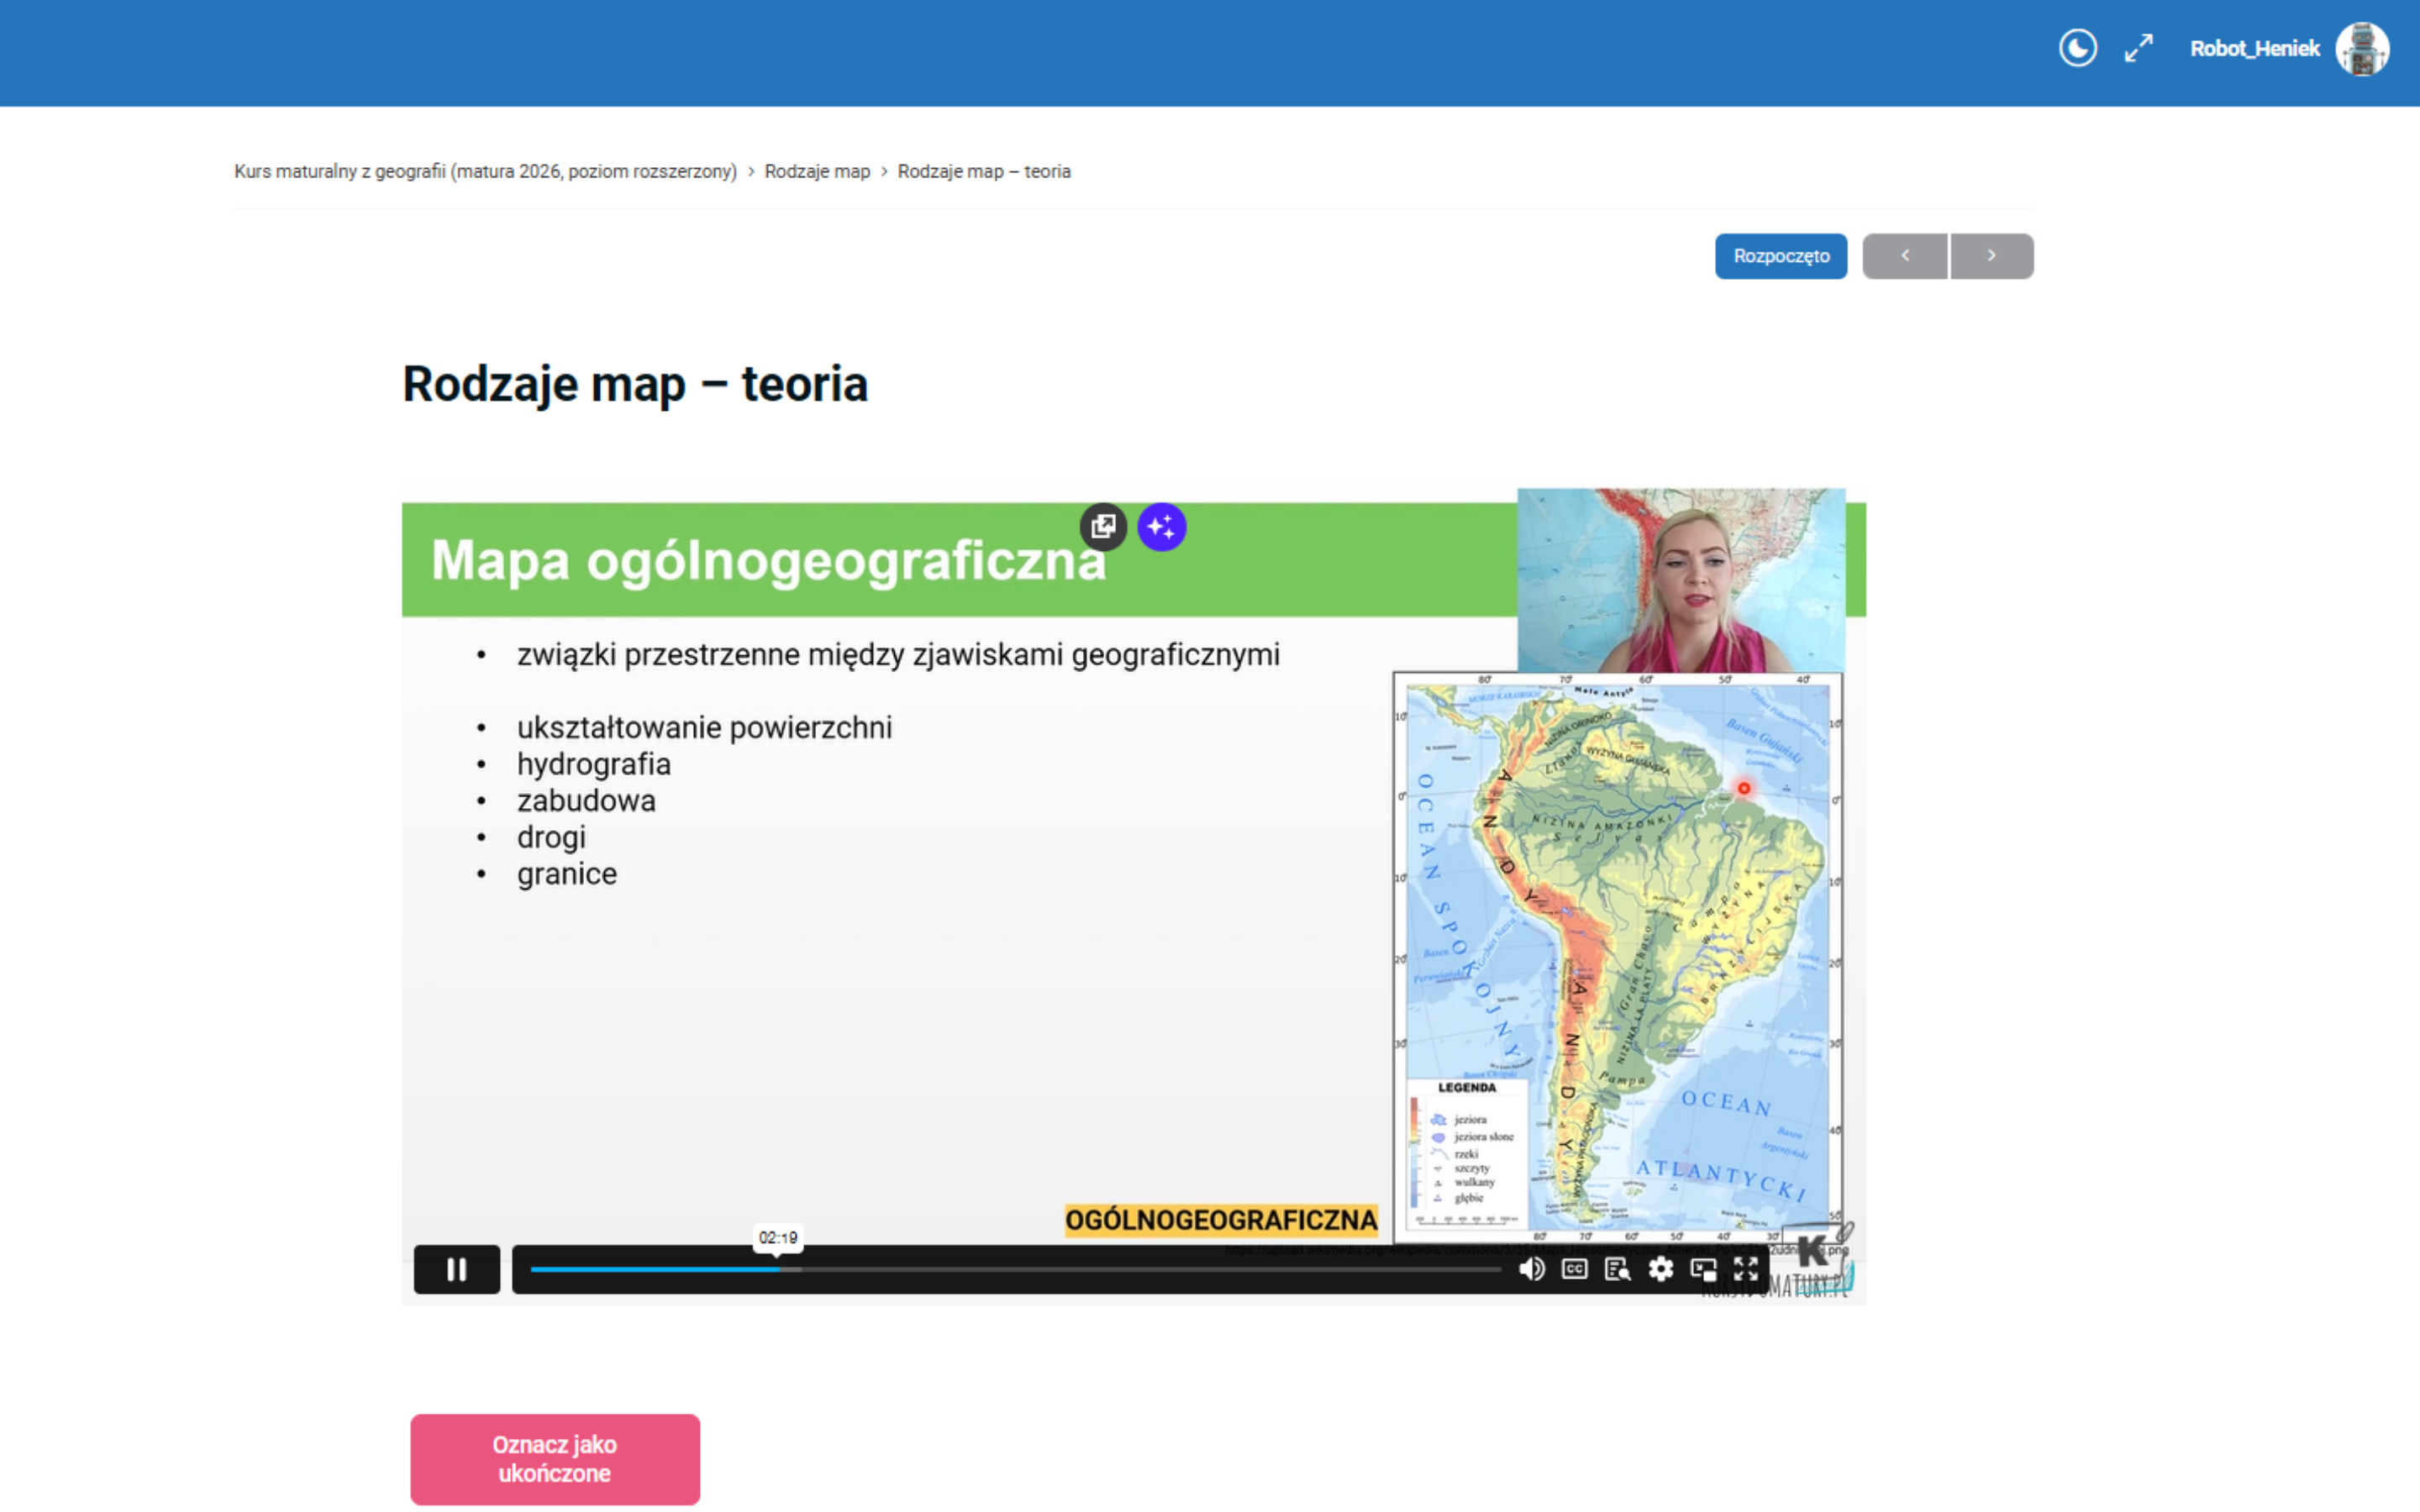The width and height of the screenshot is (2420, 1512).
Task: Mark lesson with Oznacz jako ukończone
Action: tap(554, 1458)
